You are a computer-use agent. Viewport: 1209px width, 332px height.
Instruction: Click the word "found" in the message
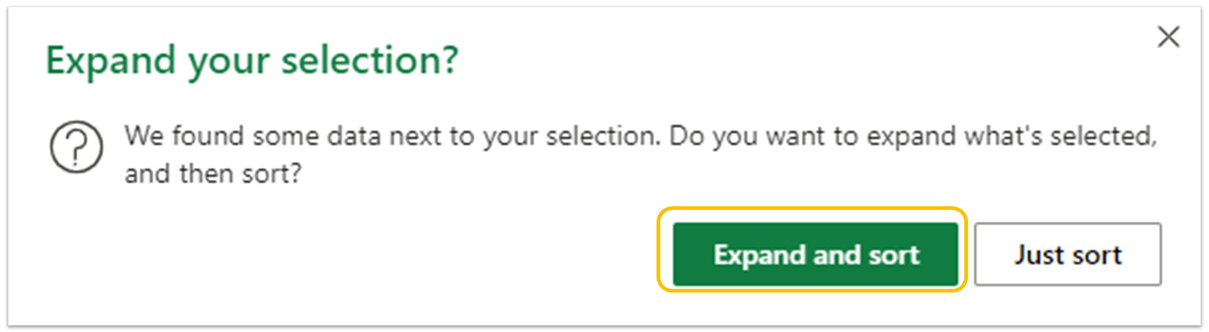pos(209,136)
